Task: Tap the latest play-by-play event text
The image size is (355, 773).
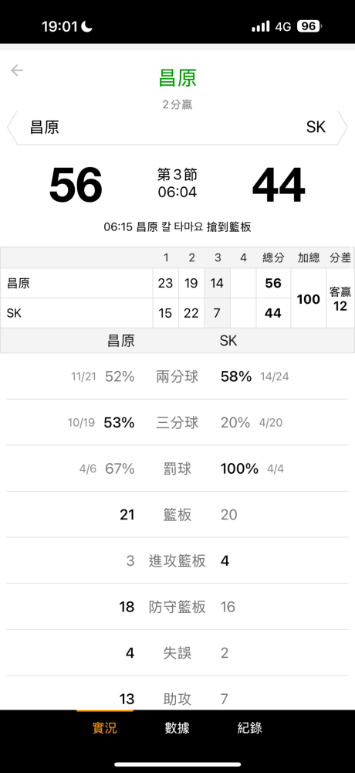Action: (x=177, y=227)
